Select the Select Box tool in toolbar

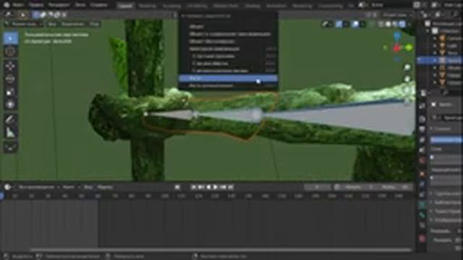[10, 38]
